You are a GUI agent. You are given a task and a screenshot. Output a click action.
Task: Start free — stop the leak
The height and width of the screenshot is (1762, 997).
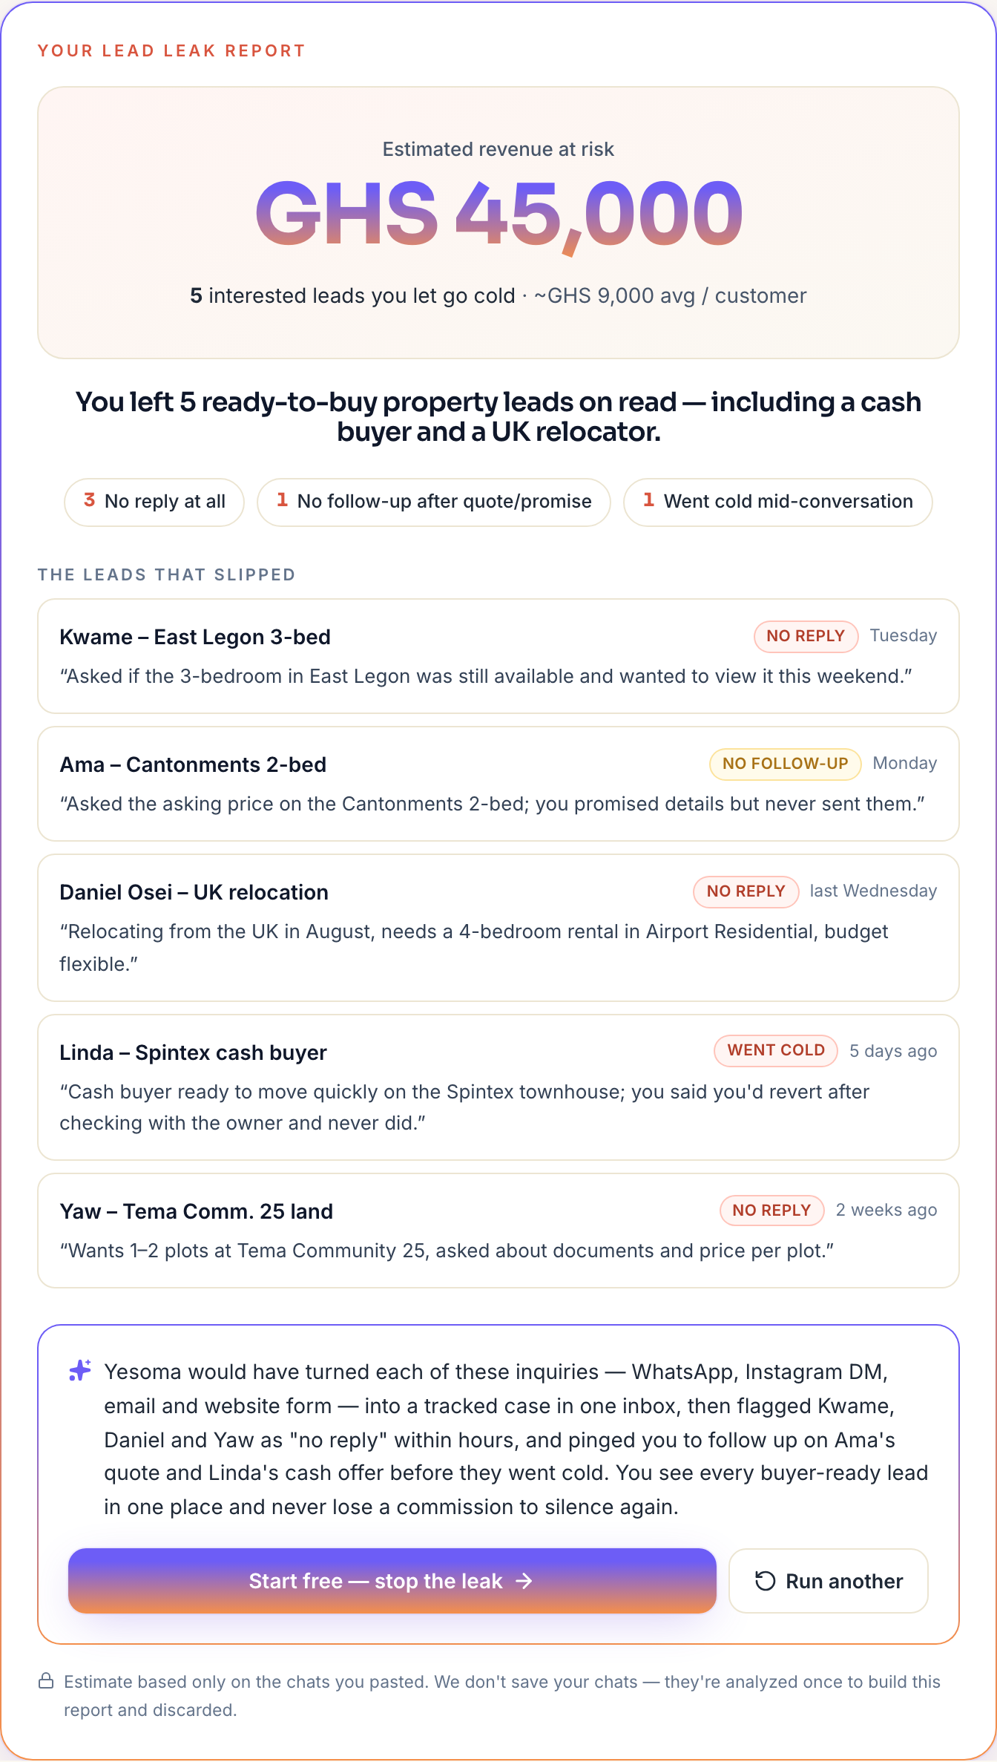[x=392, y=1581]
